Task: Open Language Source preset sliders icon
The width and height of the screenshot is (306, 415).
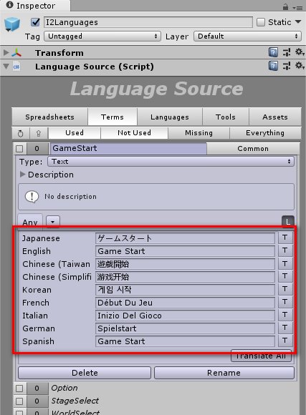Action: (287, 66)
